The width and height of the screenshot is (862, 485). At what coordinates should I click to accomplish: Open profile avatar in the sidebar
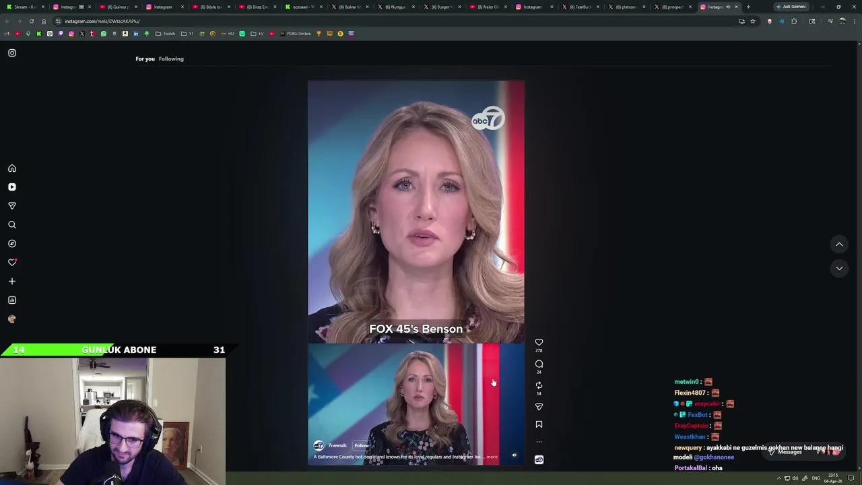pos(12,319)
